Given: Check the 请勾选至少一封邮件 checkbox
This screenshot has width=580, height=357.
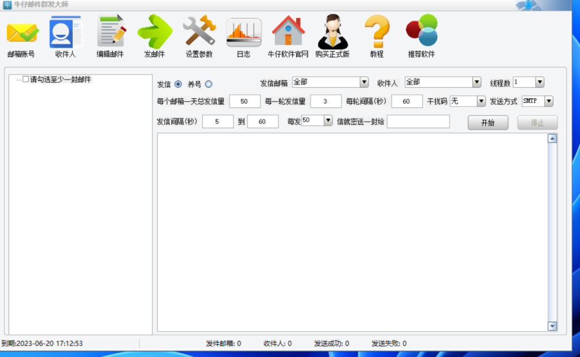Looking at the screenshot, I should pos(25,79).
